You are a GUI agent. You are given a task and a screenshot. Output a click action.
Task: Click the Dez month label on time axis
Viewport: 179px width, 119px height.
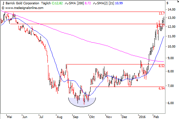(124, 117)
